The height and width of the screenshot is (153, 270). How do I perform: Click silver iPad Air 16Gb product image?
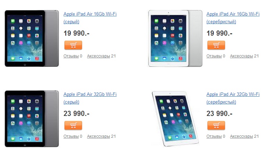175,38
